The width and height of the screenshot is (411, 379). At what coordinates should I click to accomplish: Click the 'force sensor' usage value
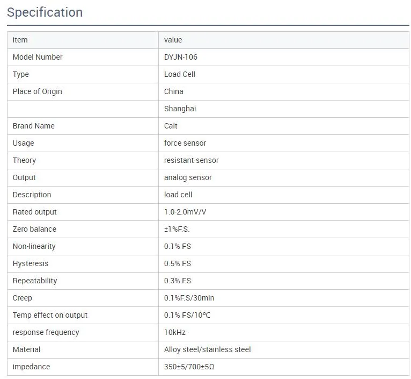[x=185, y=143]
